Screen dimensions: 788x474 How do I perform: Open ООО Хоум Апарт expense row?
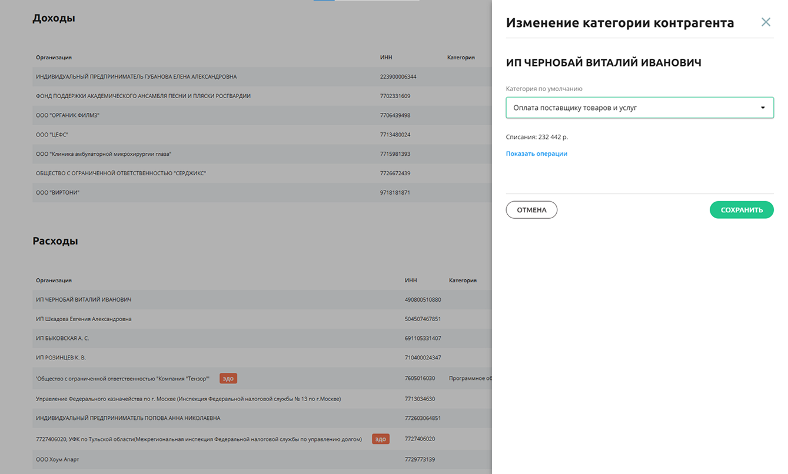pyautogui.click(x=262, y=459)
